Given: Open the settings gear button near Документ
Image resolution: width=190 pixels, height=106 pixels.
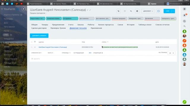Looking at the screenshot, I should pos(137,11).
